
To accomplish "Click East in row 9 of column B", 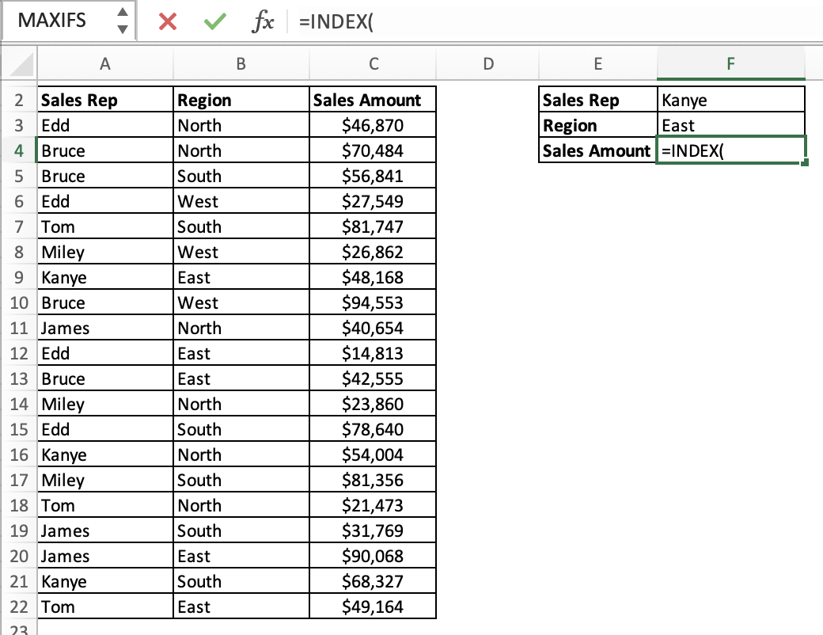I will 241,277.
